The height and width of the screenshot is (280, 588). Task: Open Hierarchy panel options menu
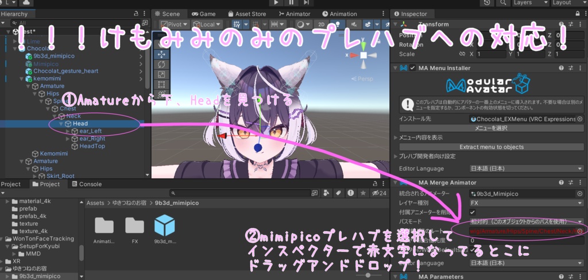click(145, 14)
